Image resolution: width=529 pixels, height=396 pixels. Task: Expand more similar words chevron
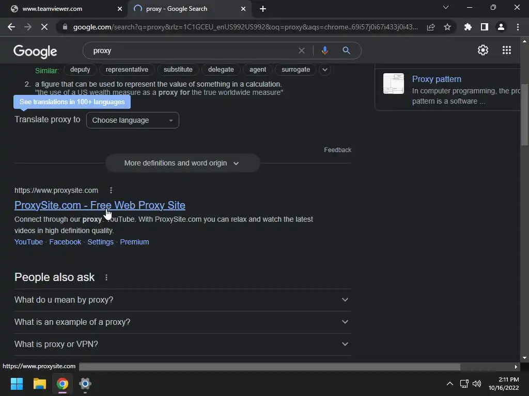tap(324, 70)
